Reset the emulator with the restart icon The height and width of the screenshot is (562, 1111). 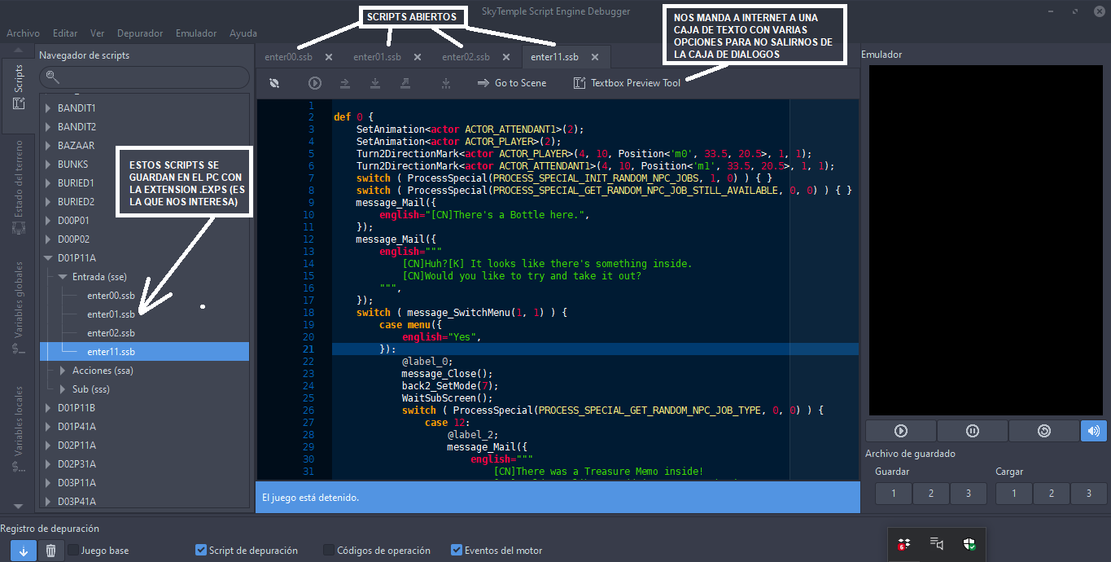(x=1043, y=431)
